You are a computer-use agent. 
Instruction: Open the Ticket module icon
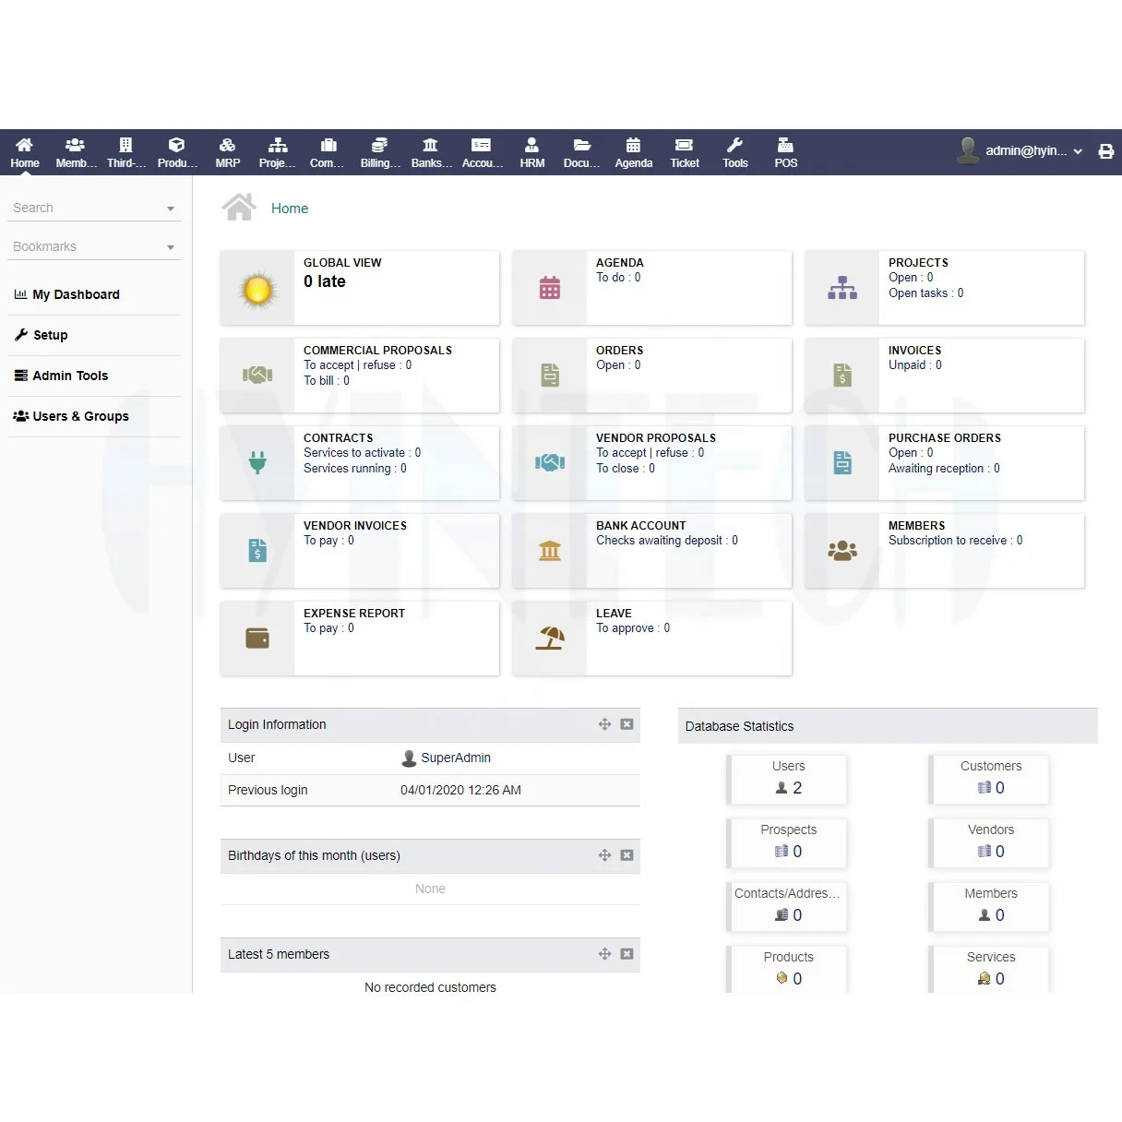(684, 145)
